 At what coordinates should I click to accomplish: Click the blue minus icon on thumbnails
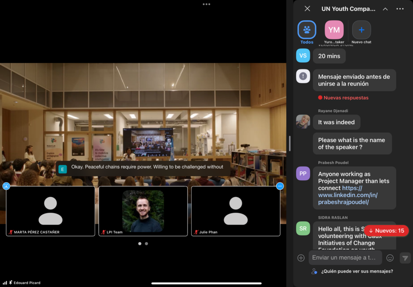tap(280, 186)
